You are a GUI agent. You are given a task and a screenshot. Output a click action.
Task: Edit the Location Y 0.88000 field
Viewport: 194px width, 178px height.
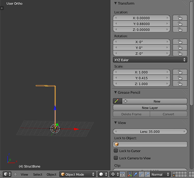(141, 24)
